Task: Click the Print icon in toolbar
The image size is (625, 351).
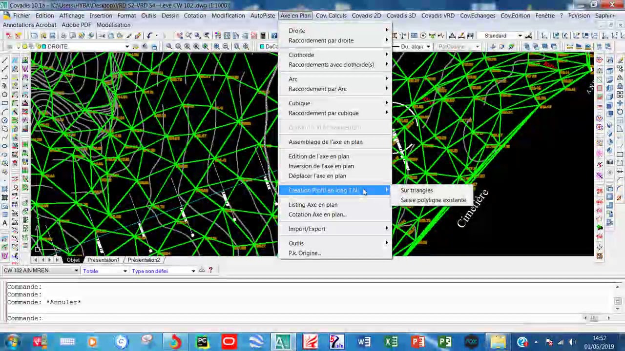Action: [x=63, y=36]
